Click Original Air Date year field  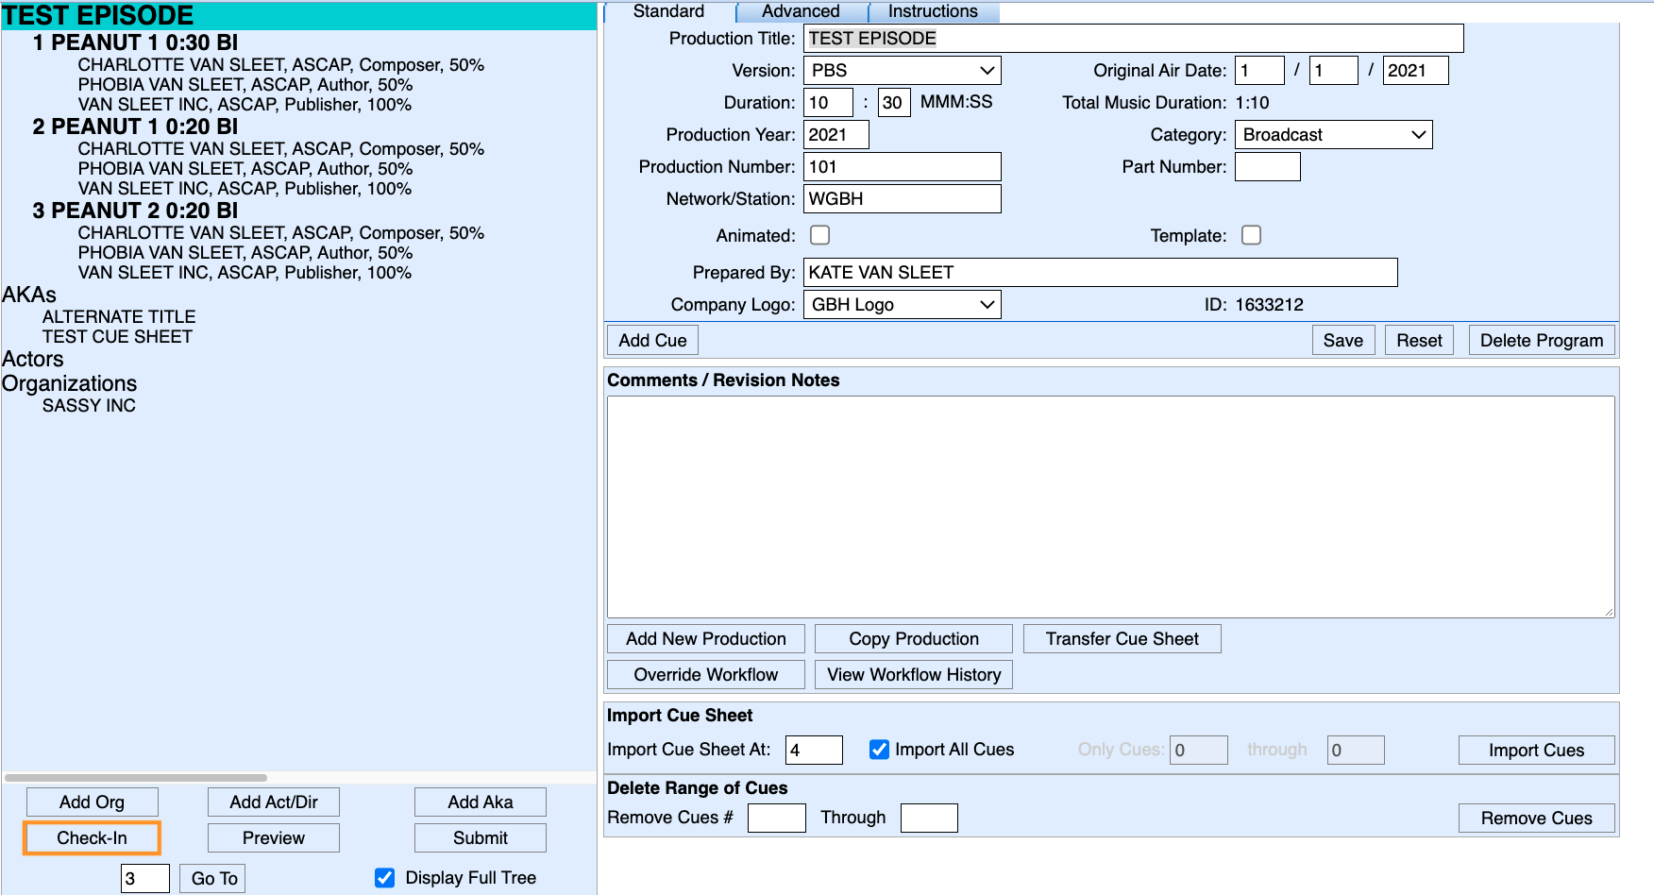coord(1415,71)
